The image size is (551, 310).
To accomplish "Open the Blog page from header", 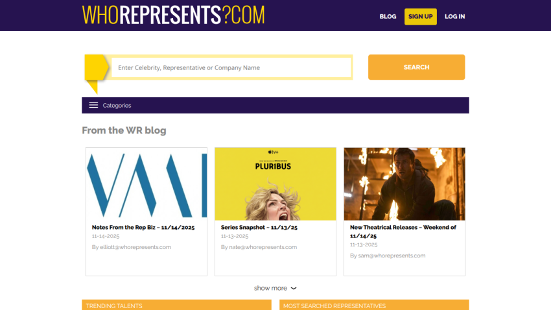I will (x=388, y=16).
